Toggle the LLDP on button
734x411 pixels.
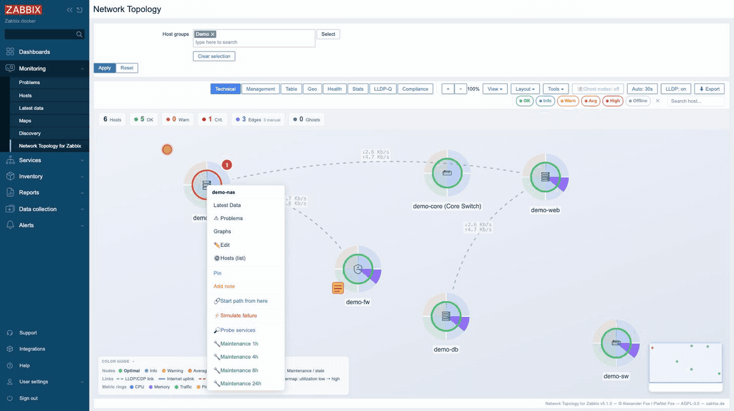(x=675, y=89)
